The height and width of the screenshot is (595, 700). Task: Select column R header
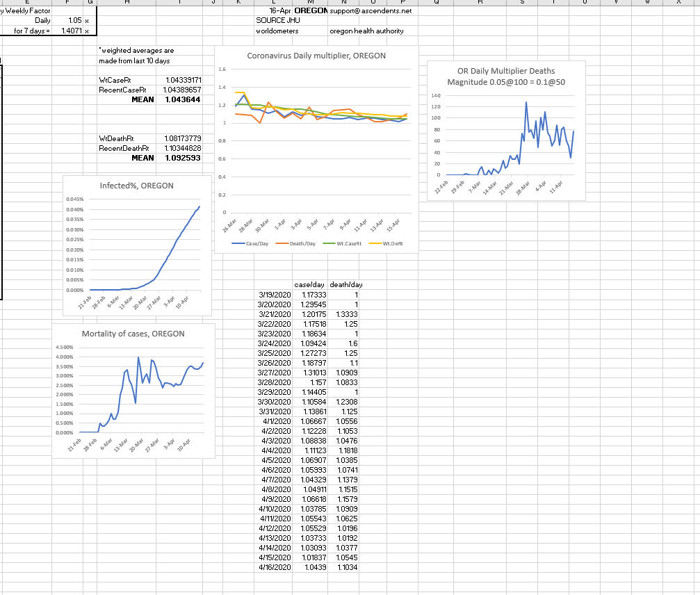480,3
